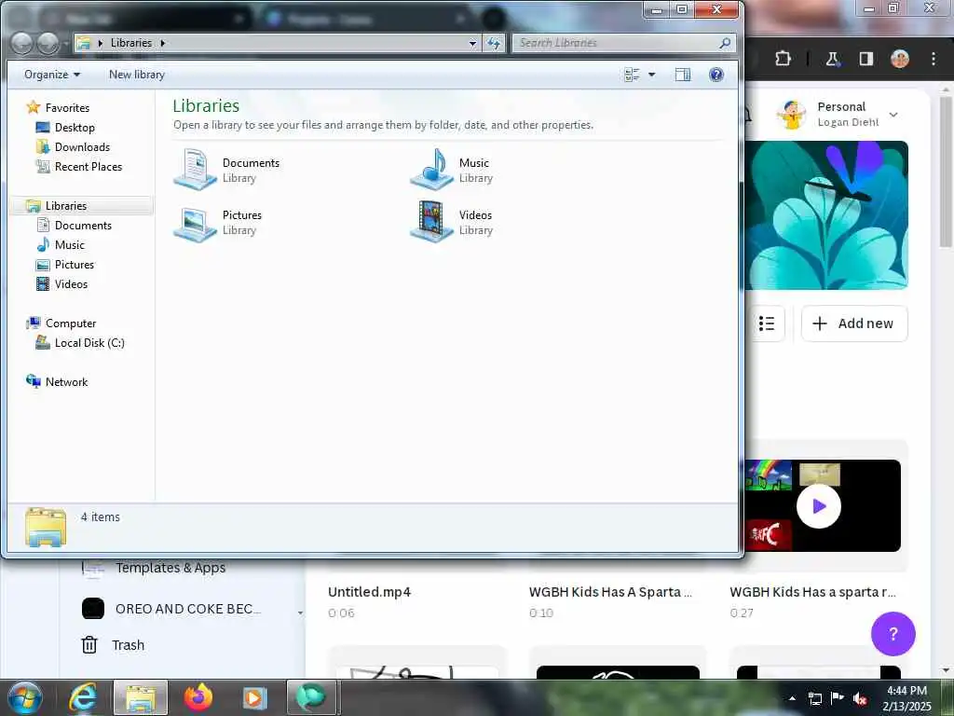The height and width of the screenshot is (716, 954).
Task: Click the Logan Diehl account avatar
Action: coord(791,114)
